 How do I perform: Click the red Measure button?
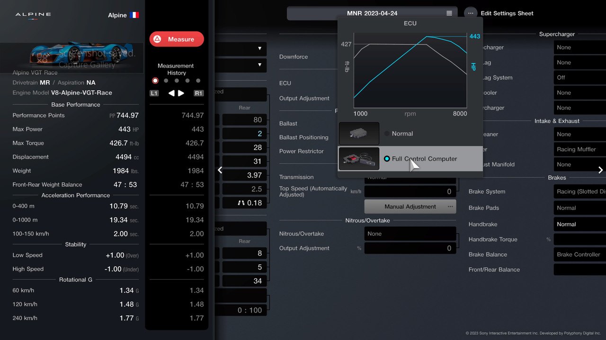(177, 39)
